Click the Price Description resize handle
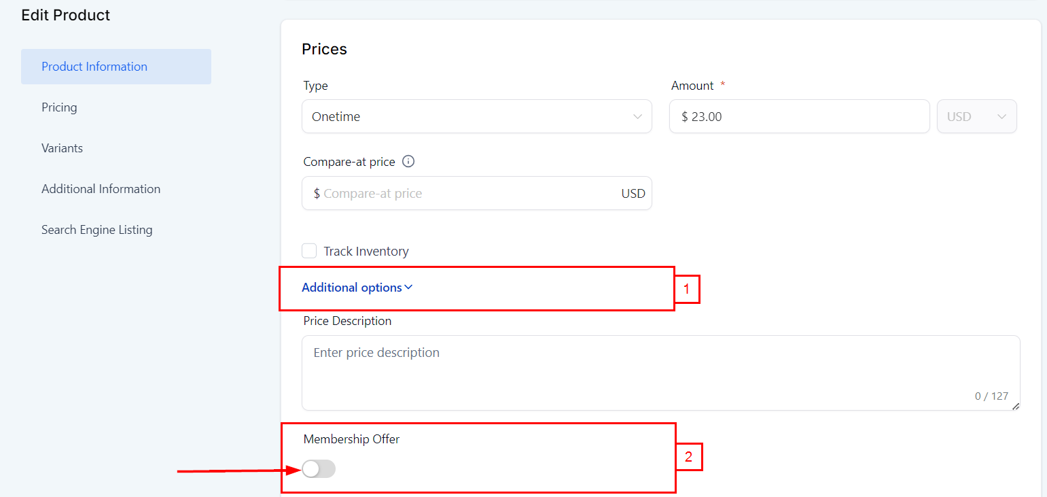Image resolution: width=1047 pixels, height=497 pixels. (1016, 406)
